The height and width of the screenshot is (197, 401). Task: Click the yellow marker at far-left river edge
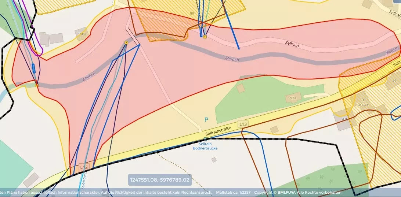pos(37,85)
